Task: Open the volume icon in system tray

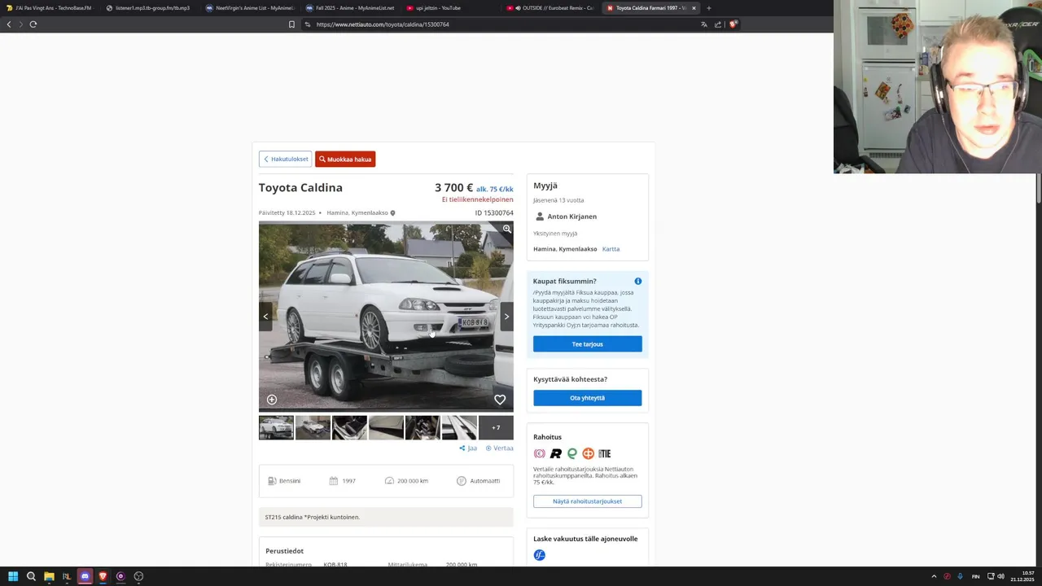Action: [x=1000, y=576]
